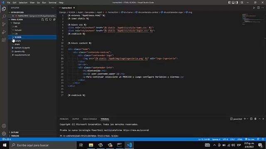Split the editor to the right
Screen dimensions: 266x149
pyautogui.click(x=258, y=8)
